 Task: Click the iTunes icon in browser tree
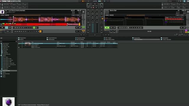(1, 75)
